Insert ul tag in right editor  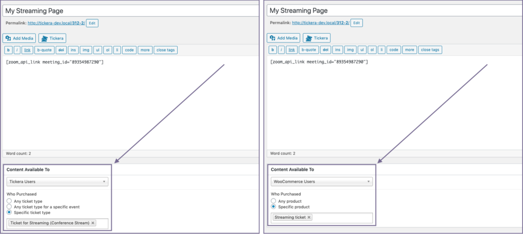362,50
